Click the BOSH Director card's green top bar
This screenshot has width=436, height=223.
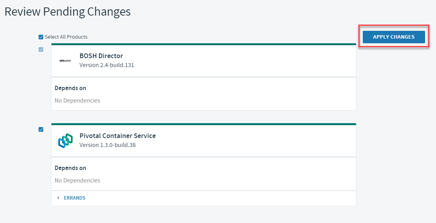[x=204, y=44]
